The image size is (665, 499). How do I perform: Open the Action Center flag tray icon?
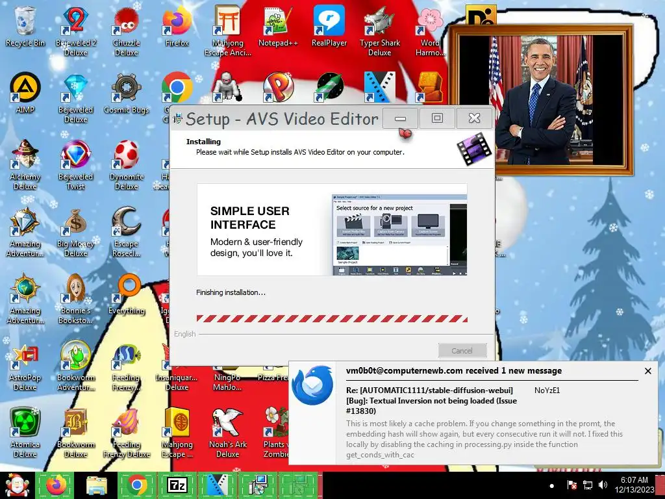tap(571, 485)
